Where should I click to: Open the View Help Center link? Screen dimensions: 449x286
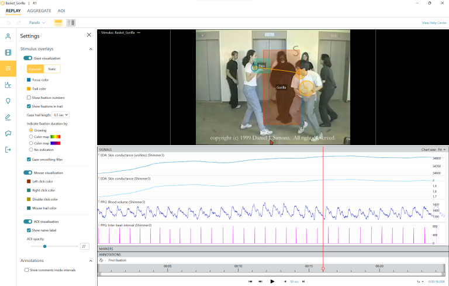click(x=434, y=23)
